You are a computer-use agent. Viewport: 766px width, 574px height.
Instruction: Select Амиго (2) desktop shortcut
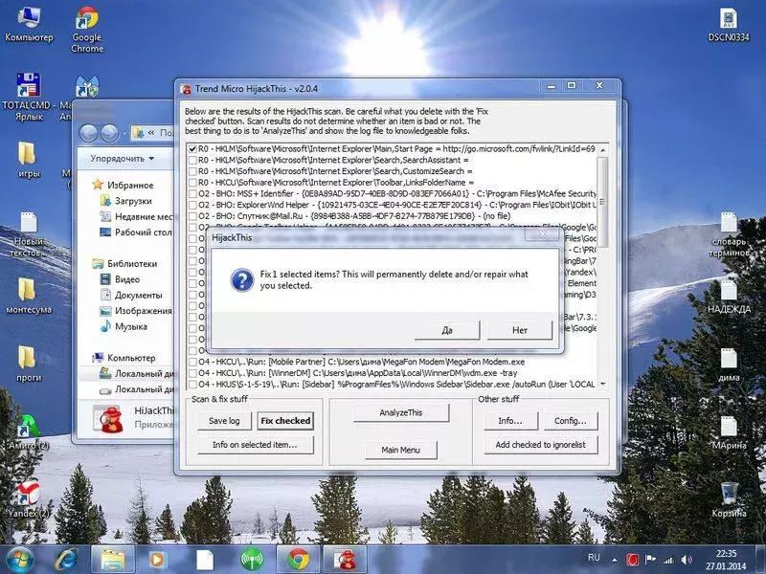[x=29, y=431]
